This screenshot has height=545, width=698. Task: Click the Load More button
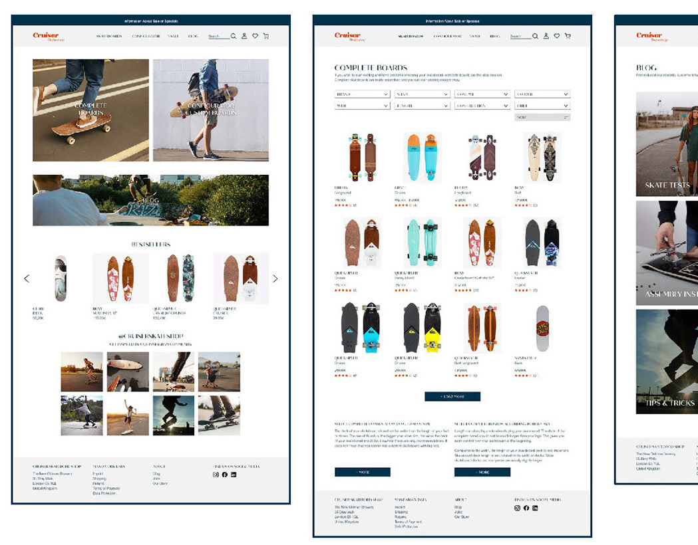click(x=452, y=397)
